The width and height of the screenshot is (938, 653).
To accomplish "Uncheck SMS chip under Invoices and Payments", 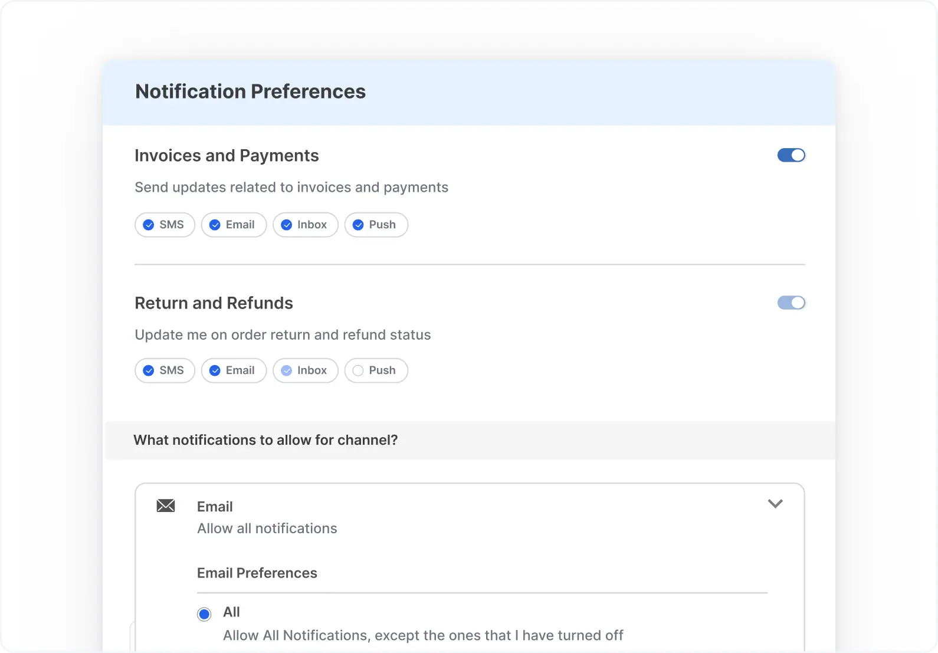I will click(x=165, y=225).
